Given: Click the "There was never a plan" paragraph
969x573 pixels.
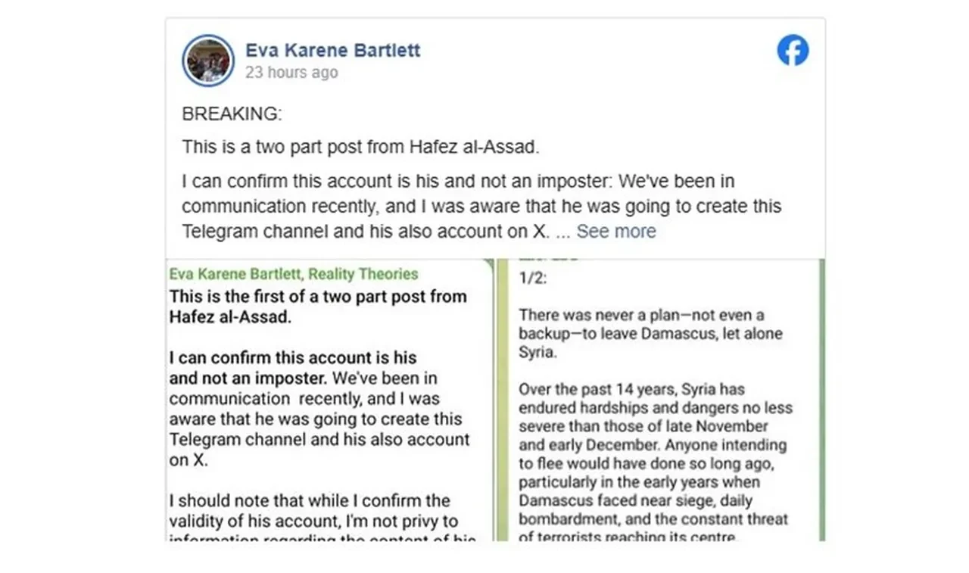Looking at the screenshot, I should click(x=650, y=334).
